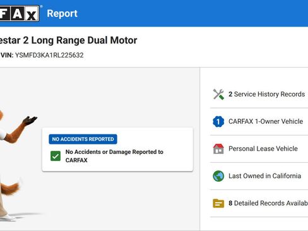Click the globe Last Owned icon

(218, 176)
